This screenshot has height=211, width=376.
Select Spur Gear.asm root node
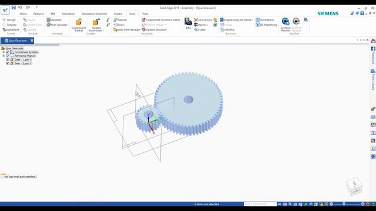point(14,48)
